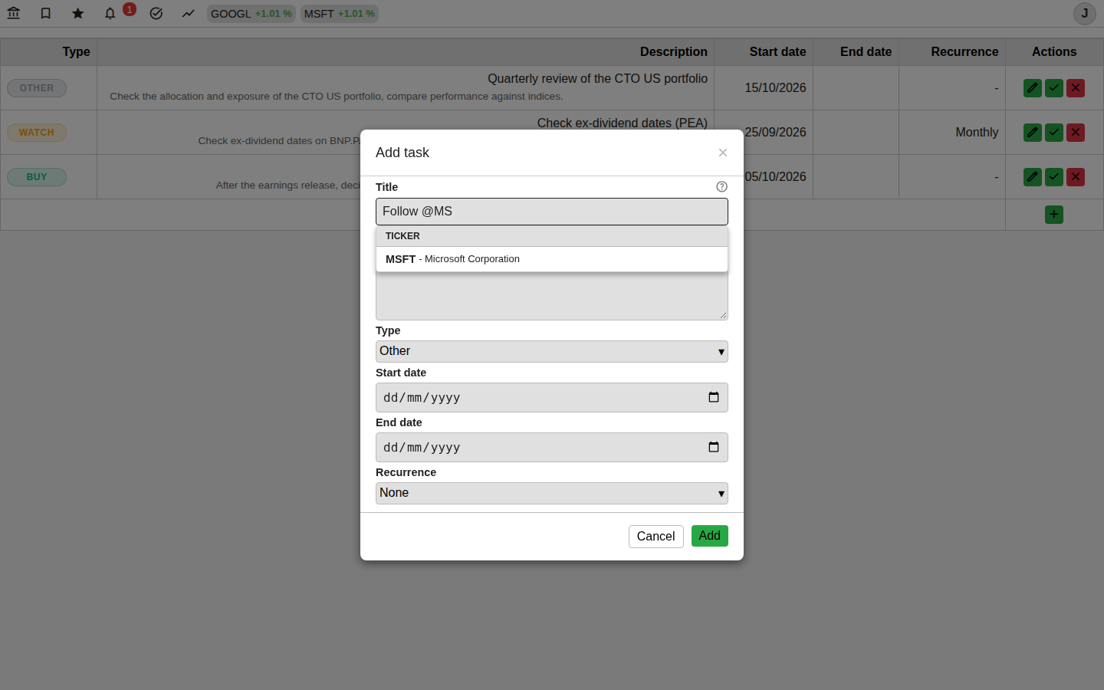1104x690 pixels.
Task: Click the WATCH type badge
Action: click(x=37, y=133)
